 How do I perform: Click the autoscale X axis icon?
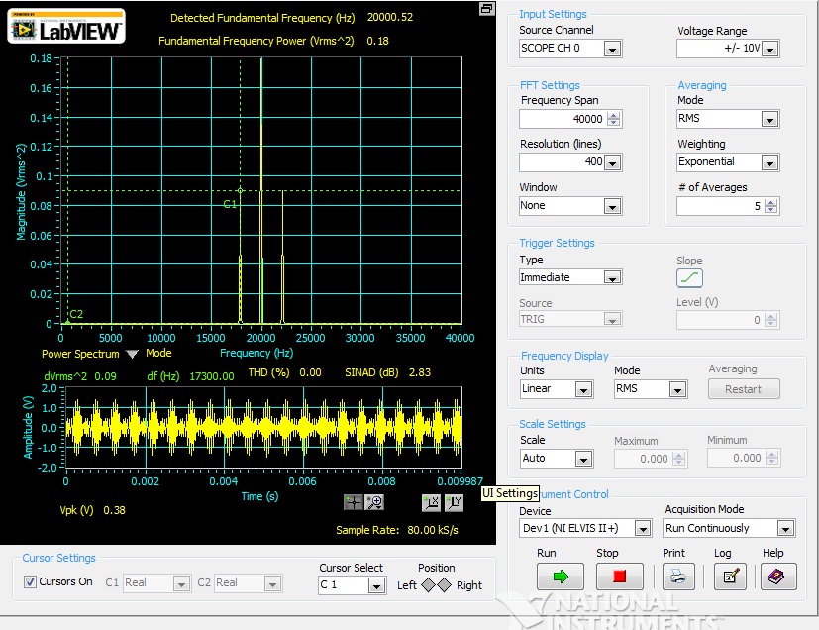431,503
